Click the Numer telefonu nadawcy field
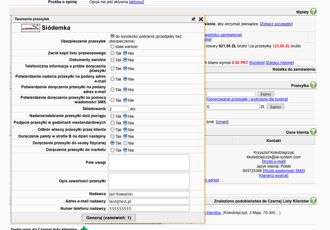The width and height of the screenshot is (330, 230). [149, 209]
